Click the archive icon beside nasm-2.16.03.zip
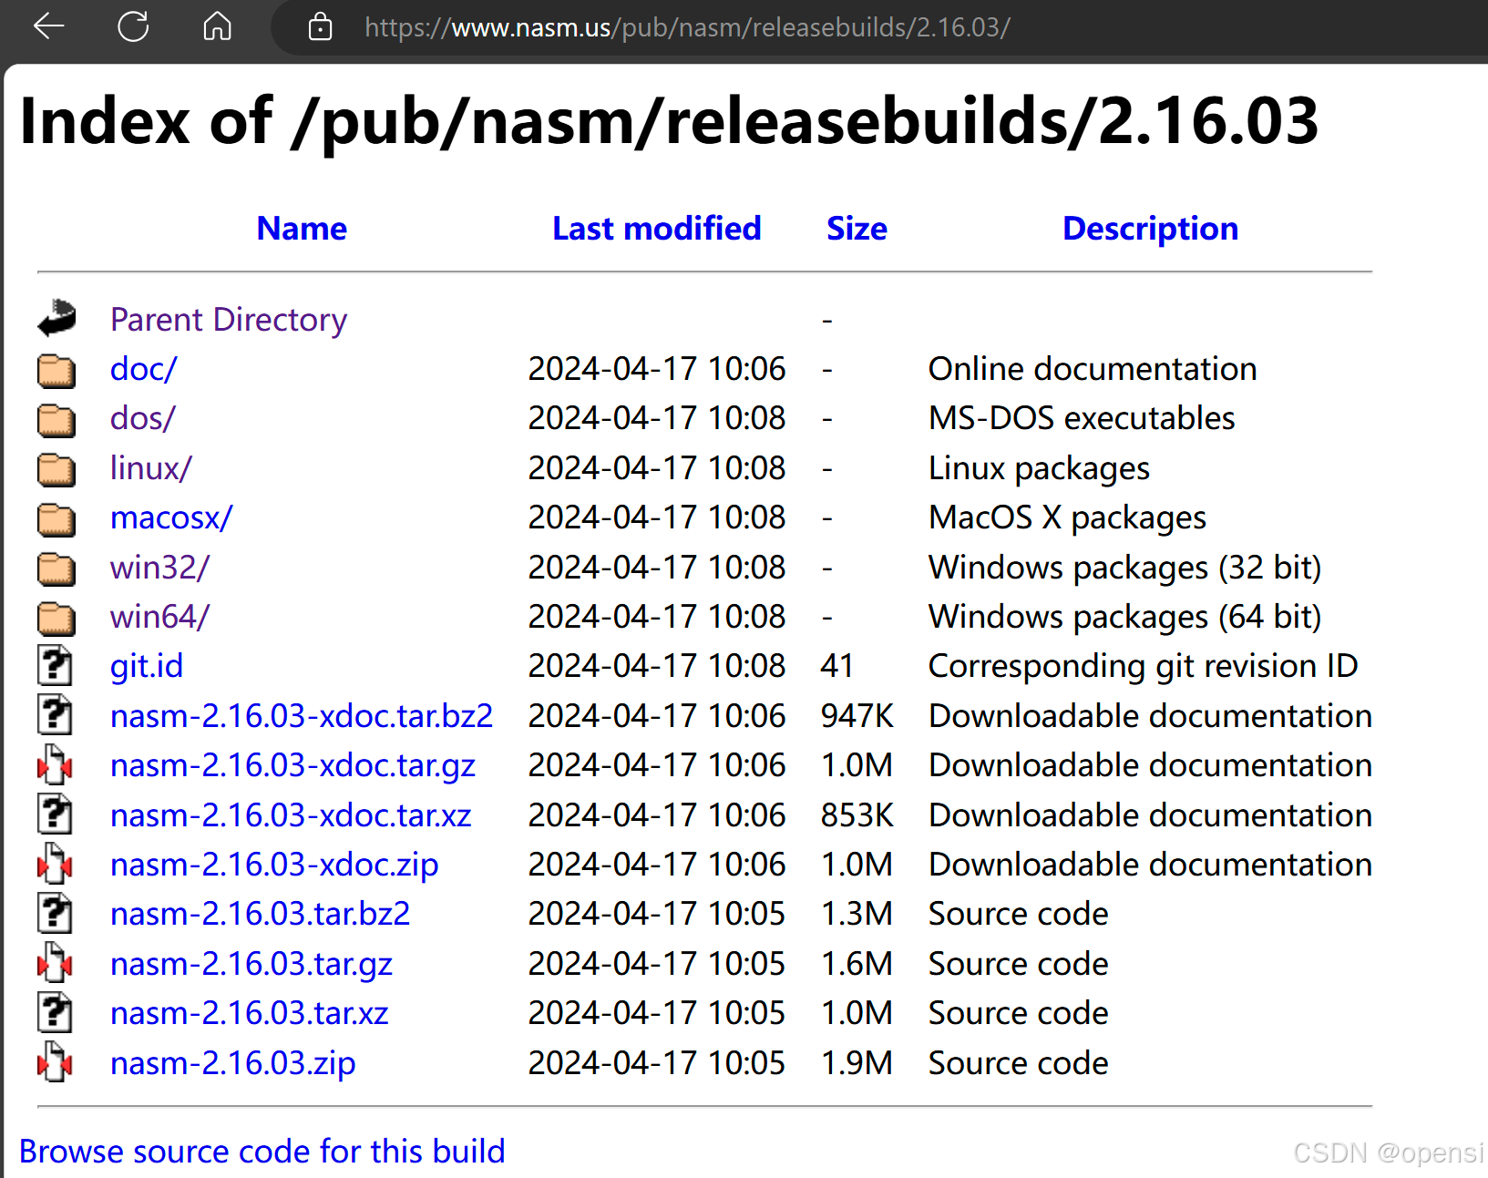The height and width of the screenshot is (1178, 1488). click(x=55, y=1062)
